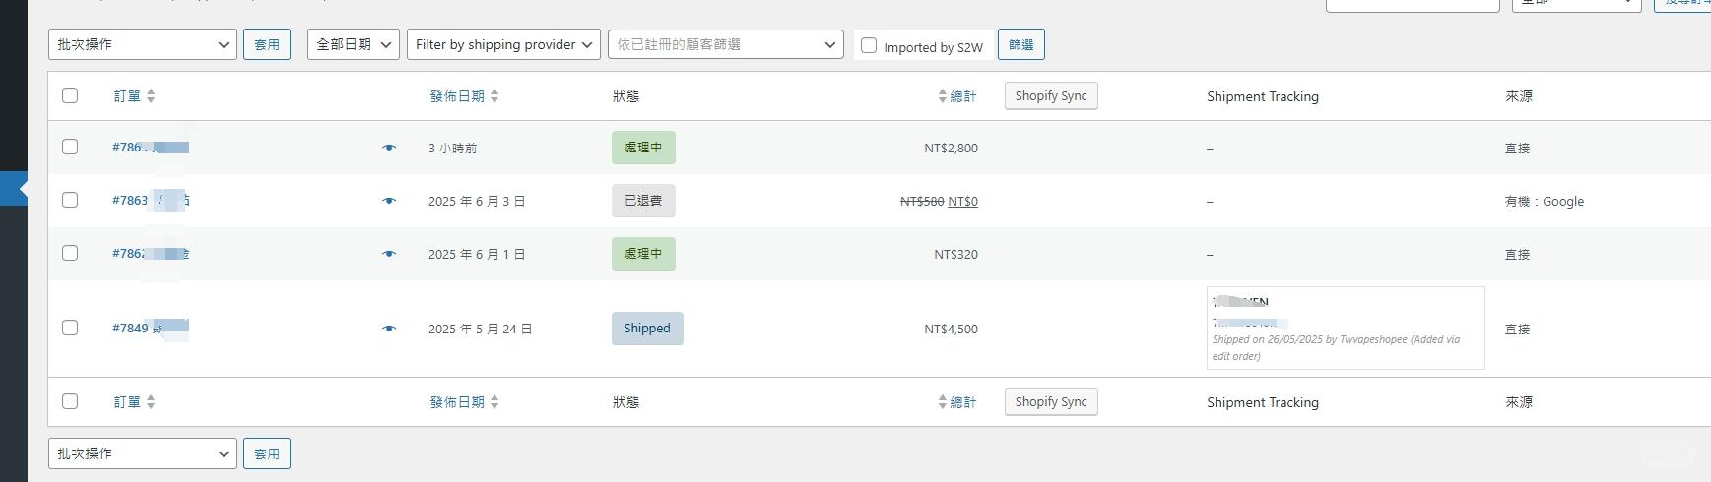The height and width of the screenshot is (482, 1711).
Task: Click 來源 column header
Action: 1519,96
